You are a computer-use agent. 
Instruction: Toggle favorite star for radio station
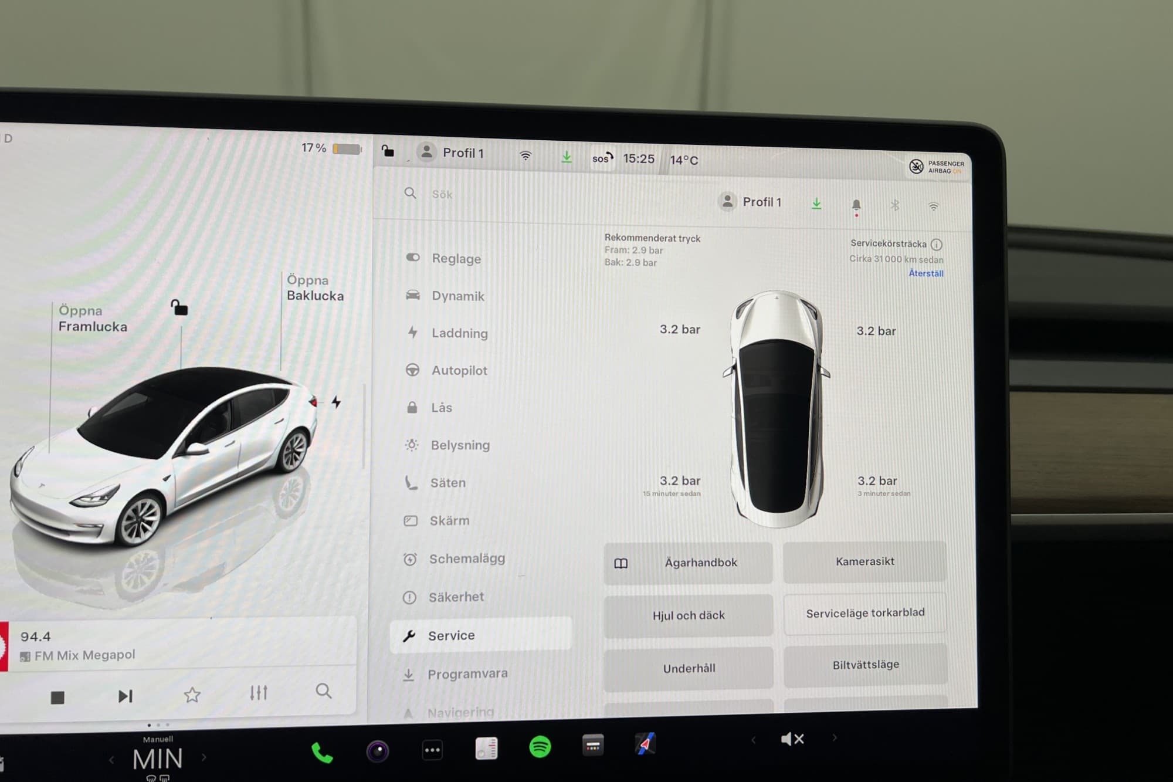point(192,695)
